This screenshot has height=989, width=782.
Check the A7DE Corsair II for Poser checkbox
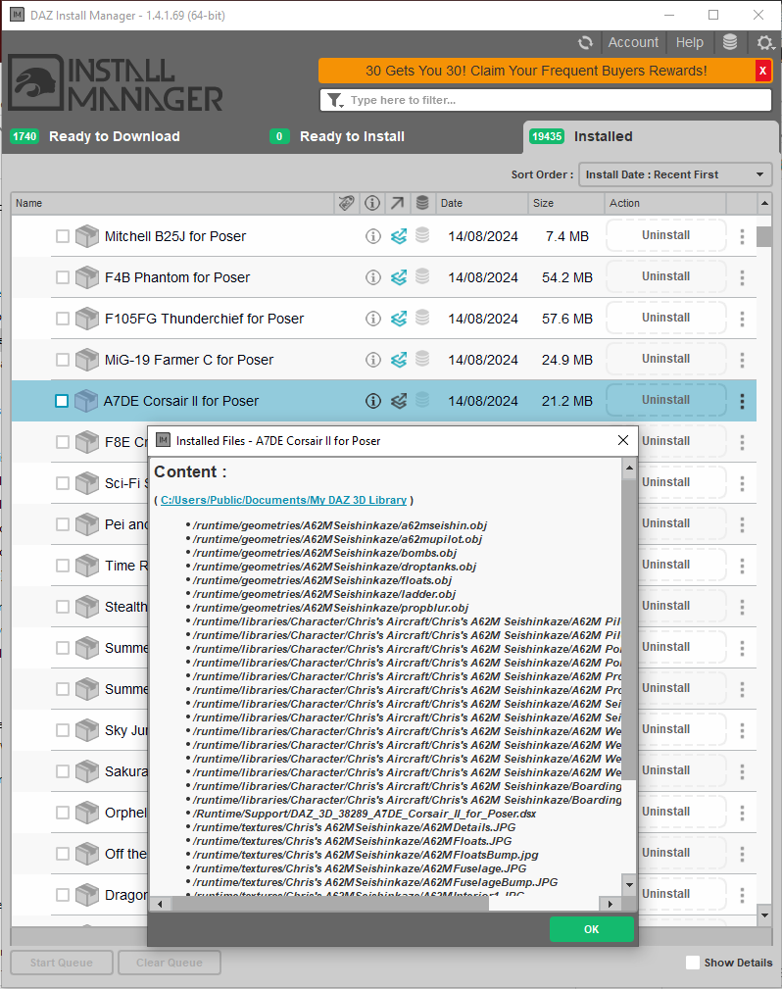click(x=61, y=401)
